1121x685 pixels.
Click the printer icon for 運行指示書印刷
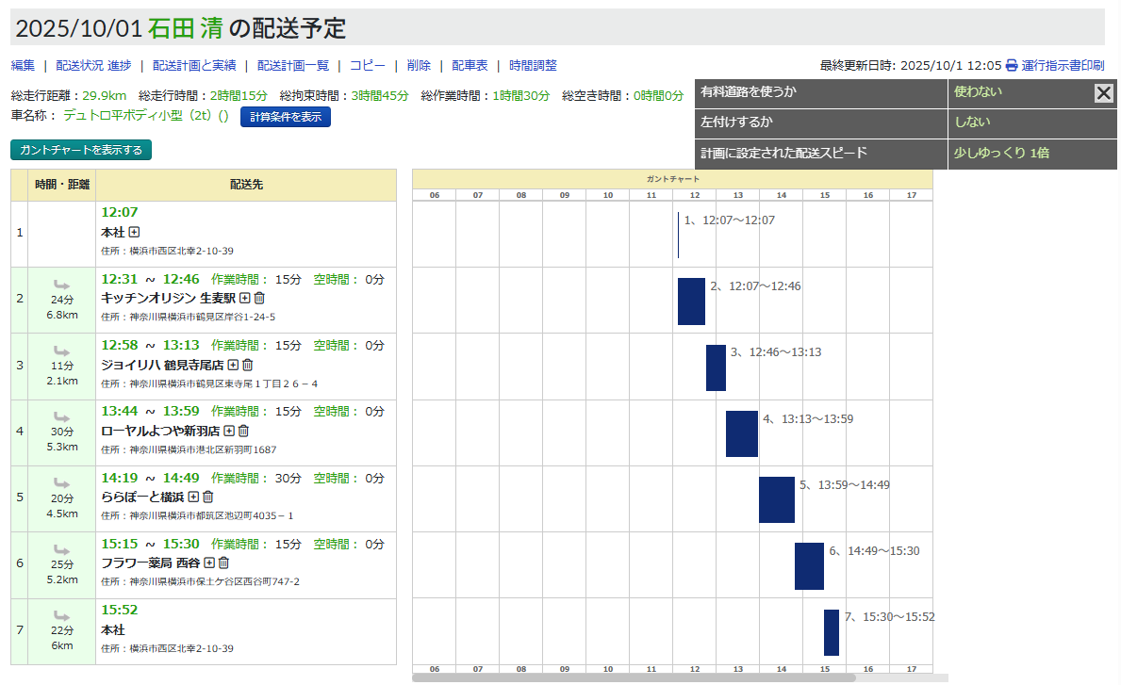coord(1011,66)
